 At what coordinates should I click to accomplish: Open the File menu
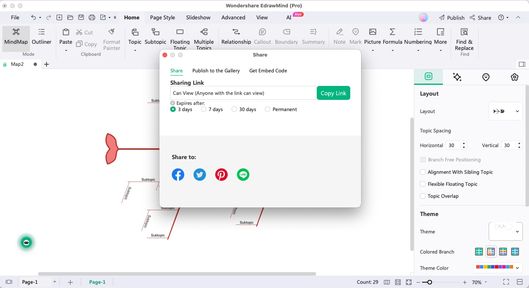[x=15, y=17]
